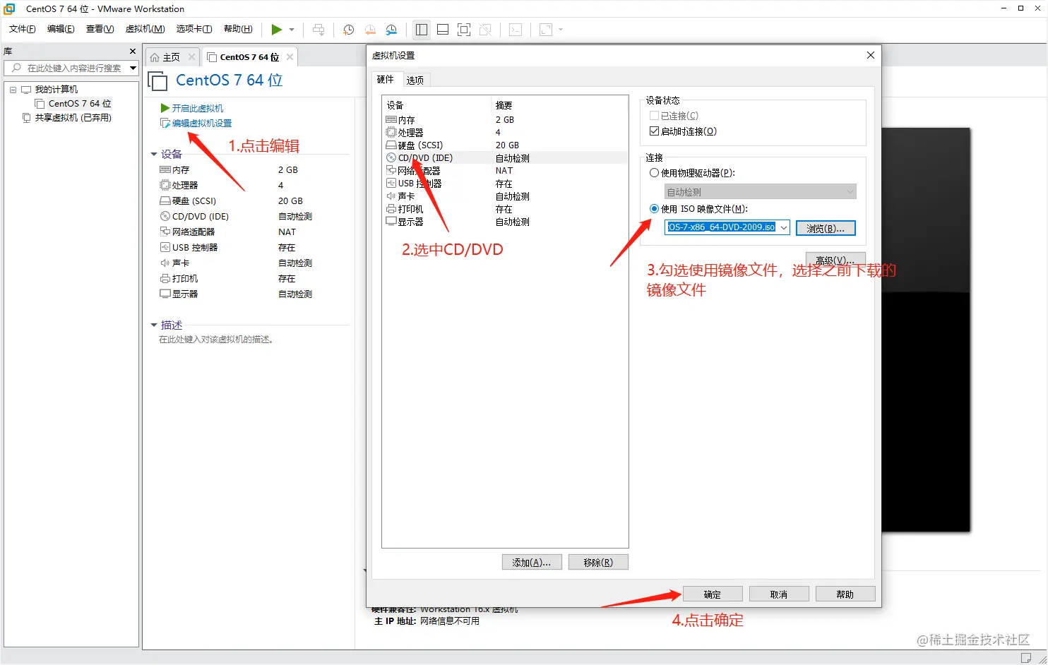The image size is (1048, 665).
Task: Select the 硬盘 (SCSI) icon in settings dialog
Action: (x=391, y=145)
